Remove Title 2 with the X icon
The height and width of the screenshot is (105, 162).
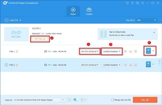159,61
